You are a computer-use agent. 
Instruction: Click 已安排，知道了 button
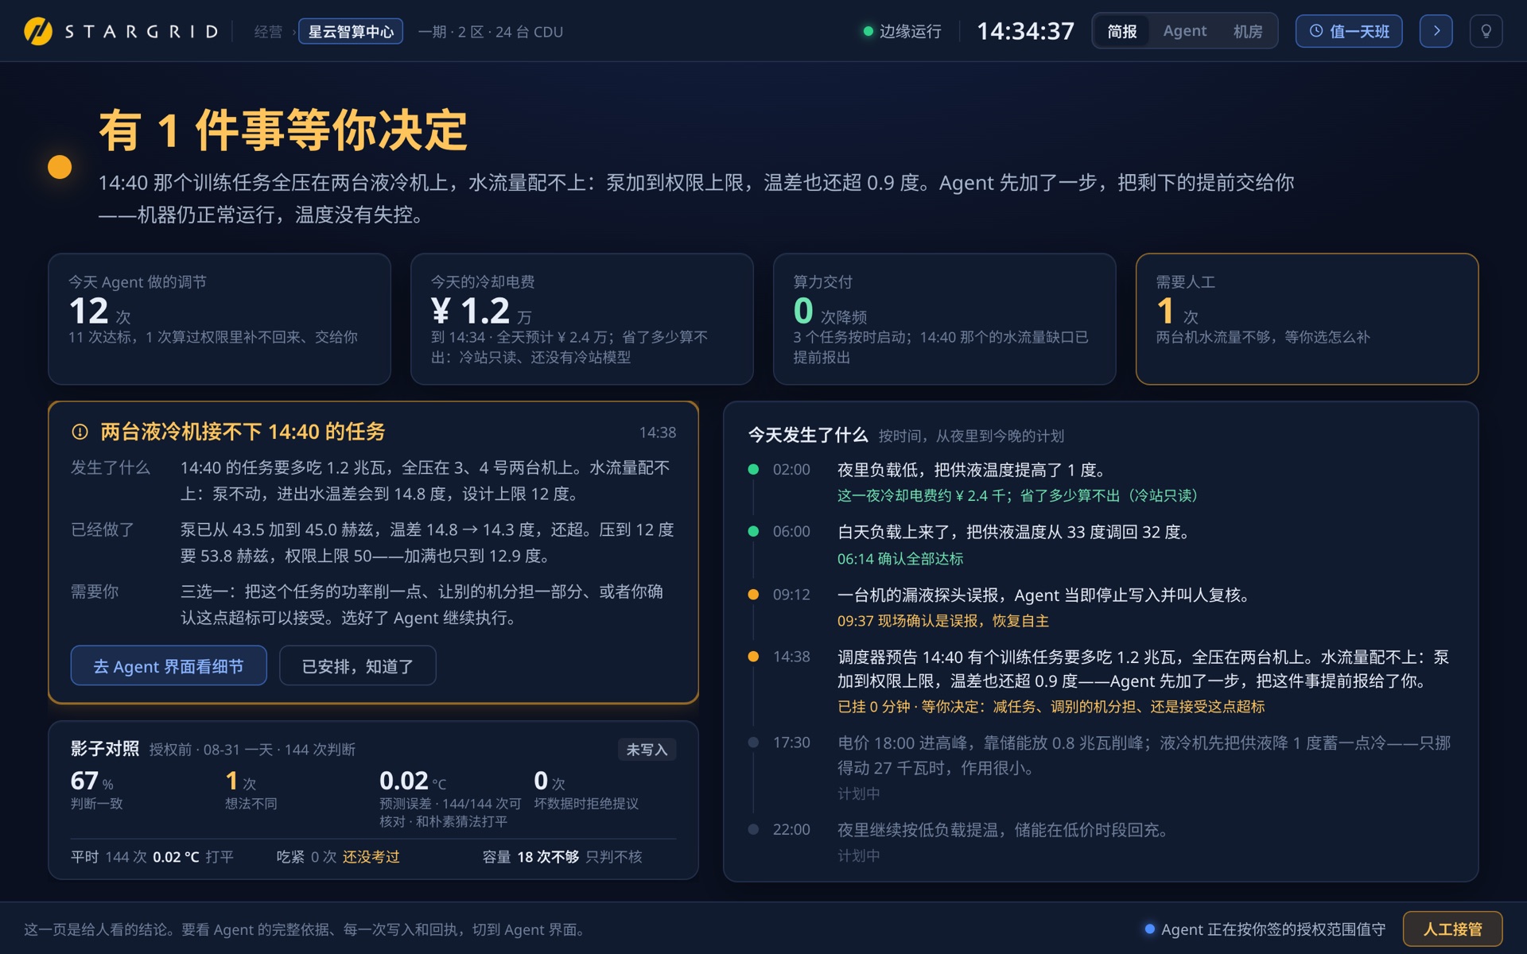(357, 665)
